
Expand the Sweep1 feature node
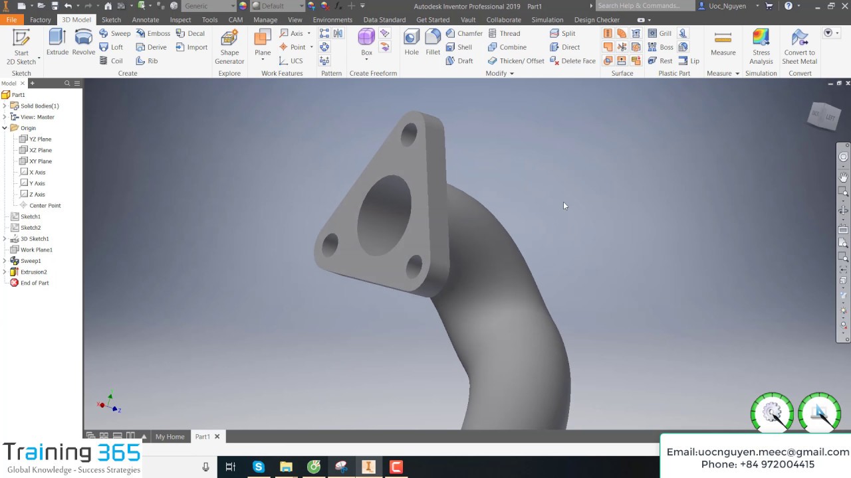pos(5,261)
